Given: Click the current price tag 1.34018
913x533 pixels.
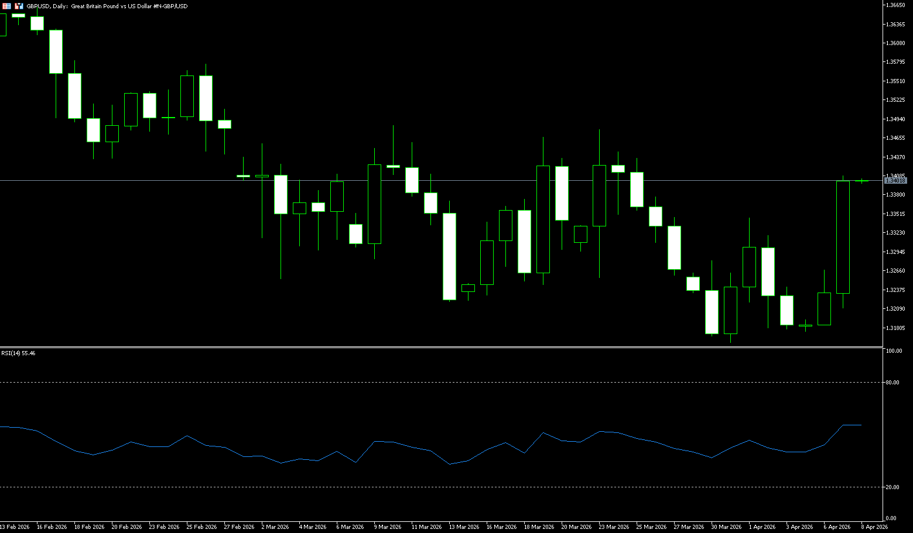Looking at the screenshot, I should pyautogui.click(x=895, y=180).
